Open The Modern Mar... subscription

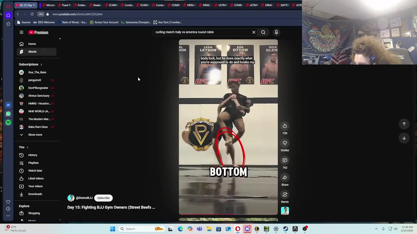pyautogui.click(x=36, y=119)
